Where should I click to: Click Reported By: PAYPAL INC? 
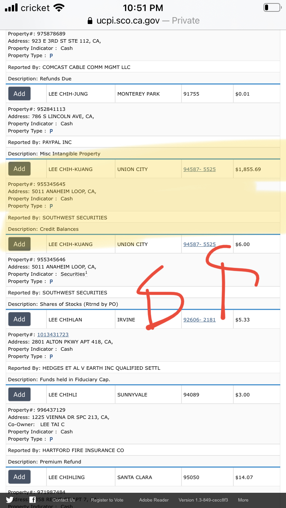[x=40, y=142]
